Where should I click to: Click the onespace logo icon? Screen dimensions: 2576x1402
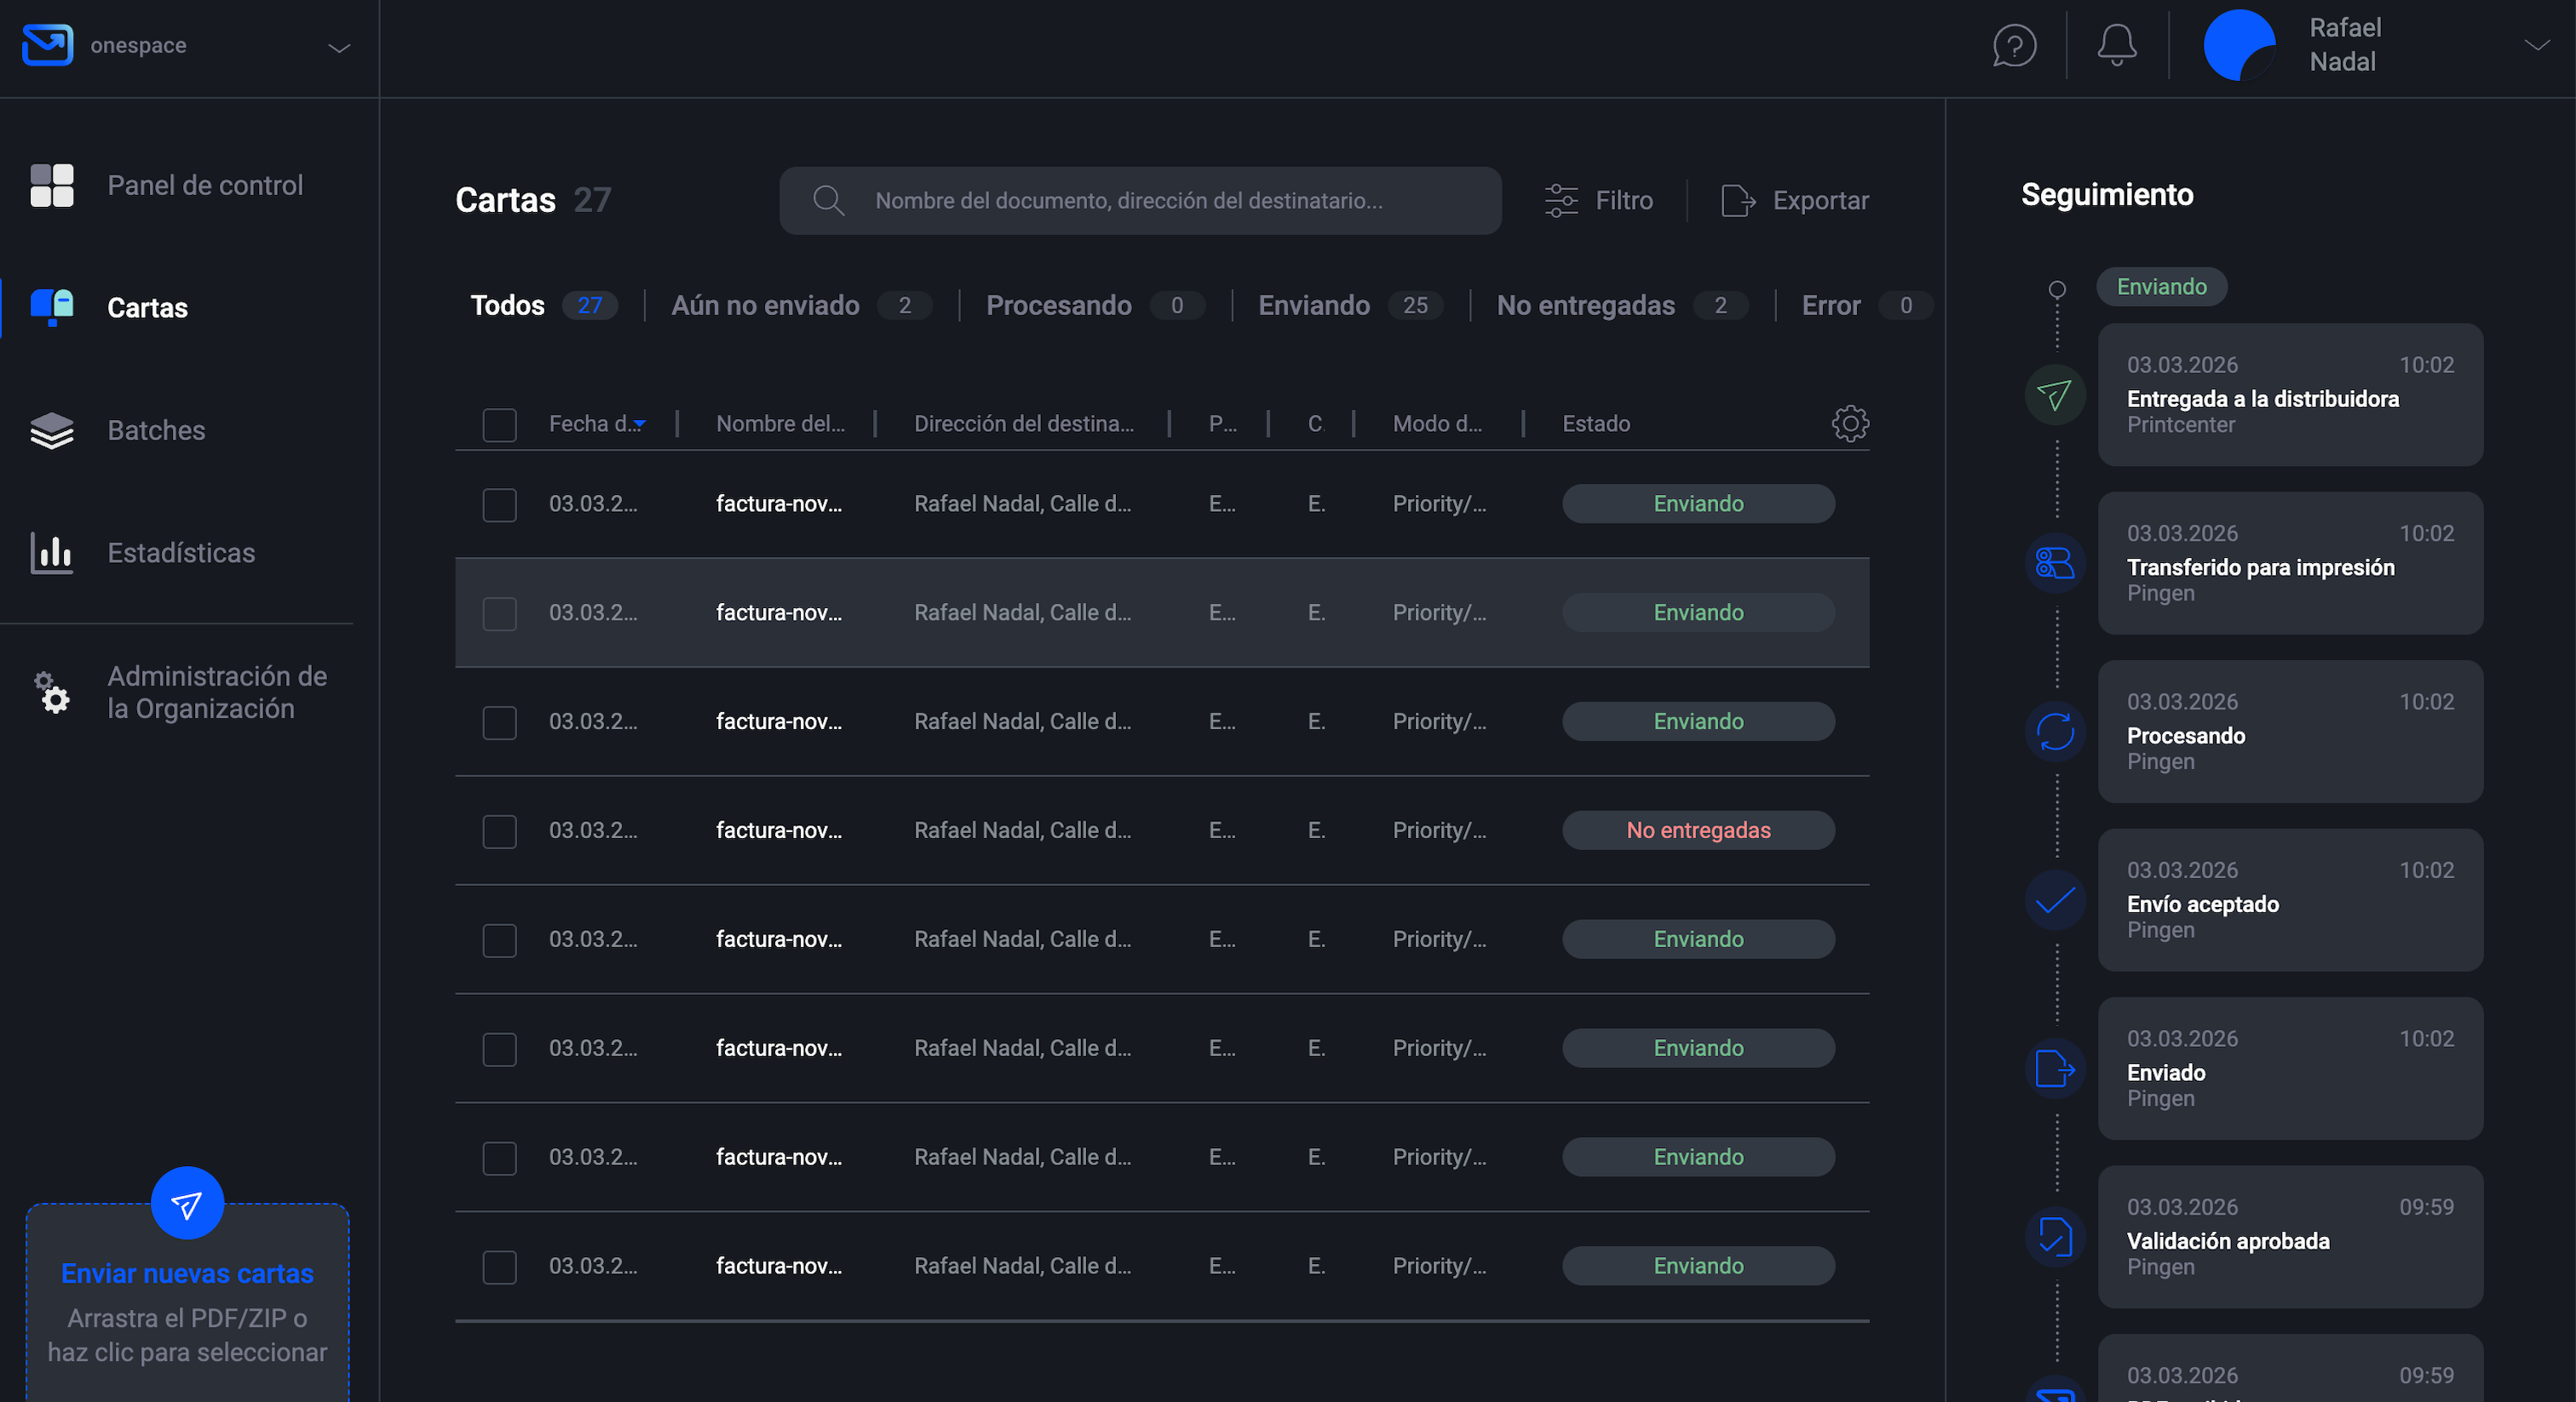(x=47, y=44)
